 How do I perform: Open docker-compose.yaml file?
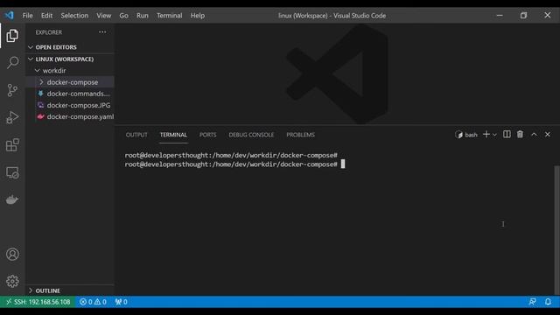[x=70, y=116]
